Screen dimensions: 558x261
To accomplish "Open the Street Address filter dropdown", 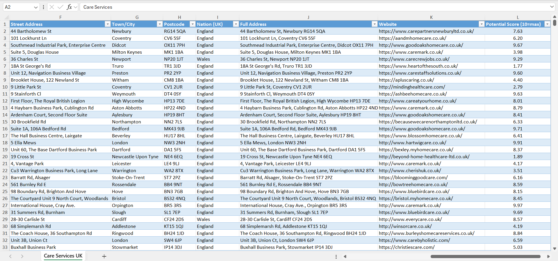I will (108, 24).
